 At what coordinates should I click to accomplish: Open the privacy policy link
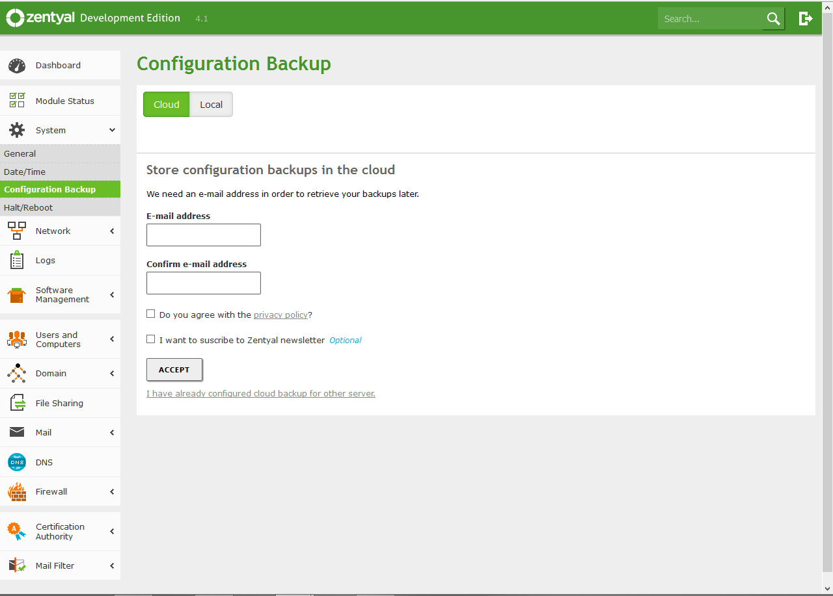point(280,315)
